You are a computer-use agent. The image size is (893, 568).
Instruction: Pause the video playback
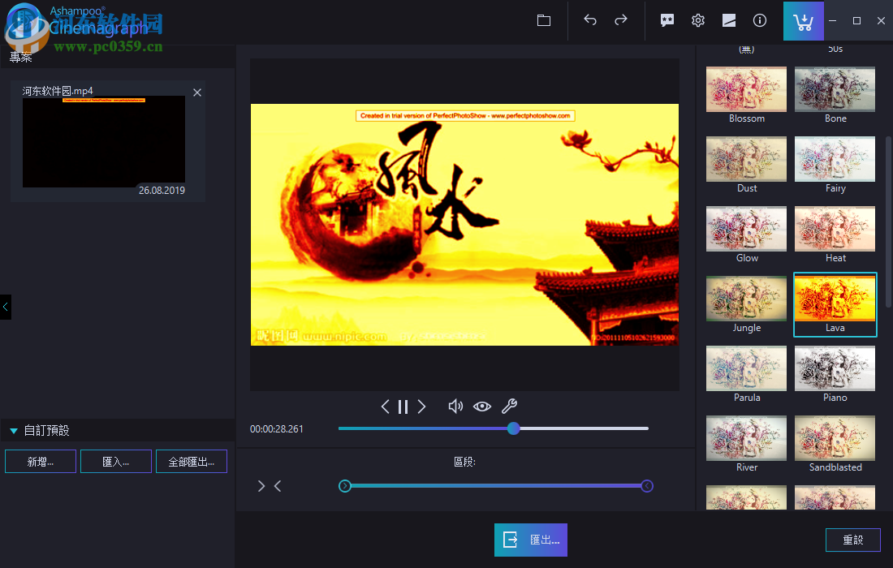coord(403,406)
